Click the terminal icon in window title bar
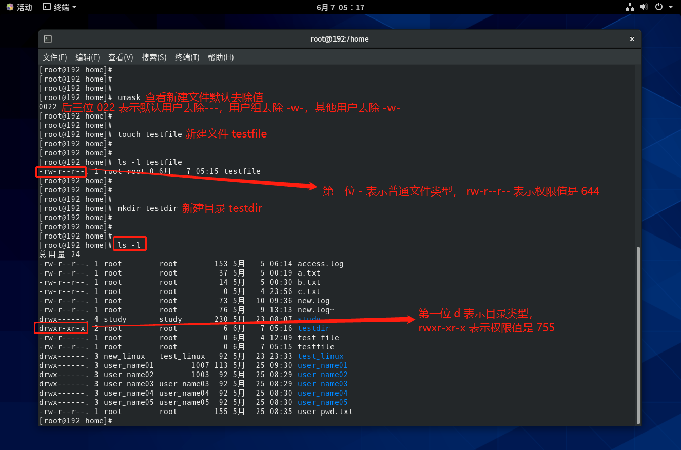The image size is (681, 450). (x=48, y=39)
